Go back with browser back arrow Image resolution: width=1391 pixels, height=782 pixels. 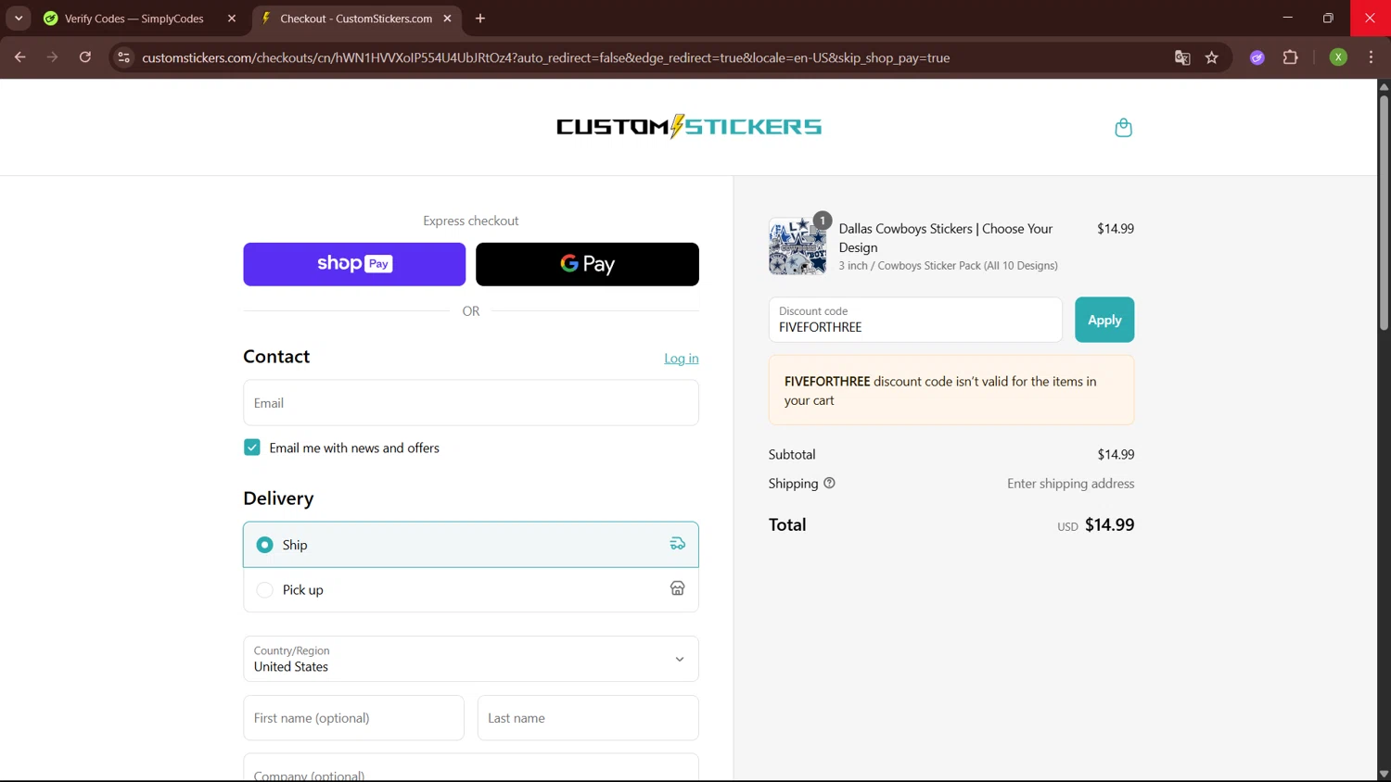click(19, 57)
